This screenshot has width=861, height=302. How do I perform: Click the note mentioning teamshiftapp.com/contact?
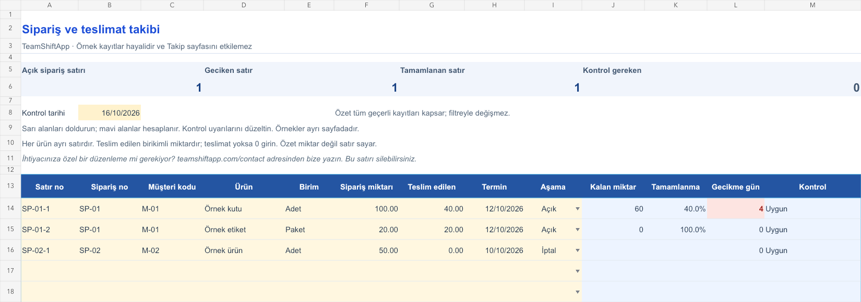click(219, 159)
